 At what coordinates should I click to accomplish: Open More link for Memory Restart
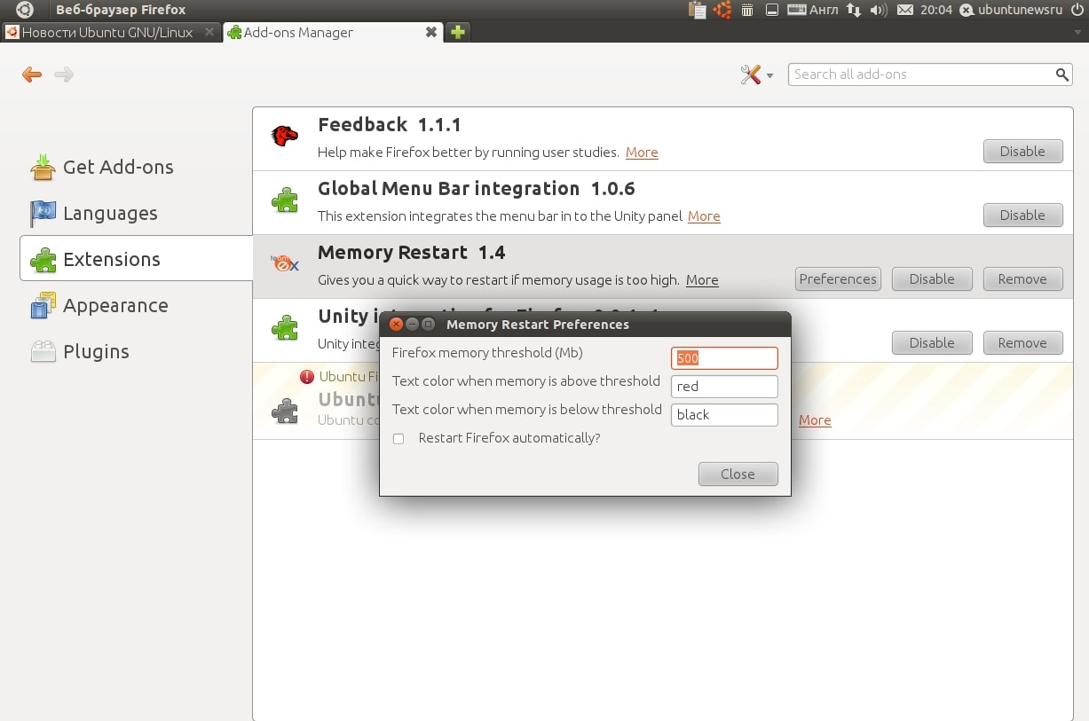702,280
